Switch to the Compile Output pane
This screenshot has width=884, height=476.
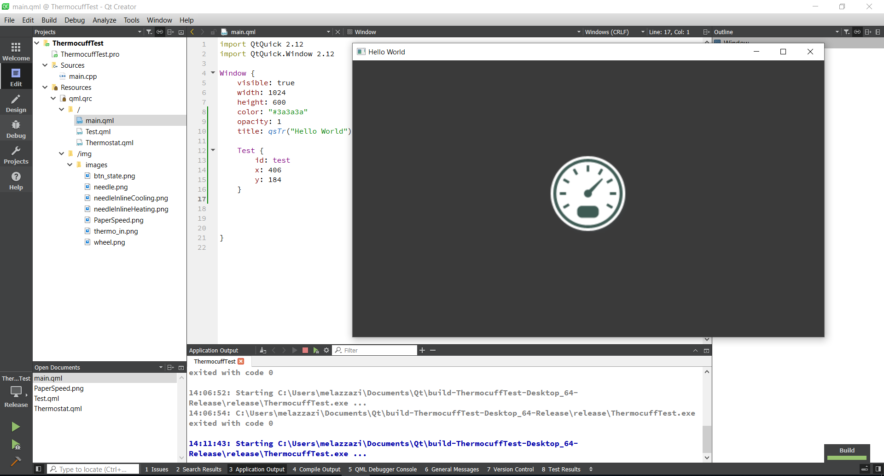point(316,469)
